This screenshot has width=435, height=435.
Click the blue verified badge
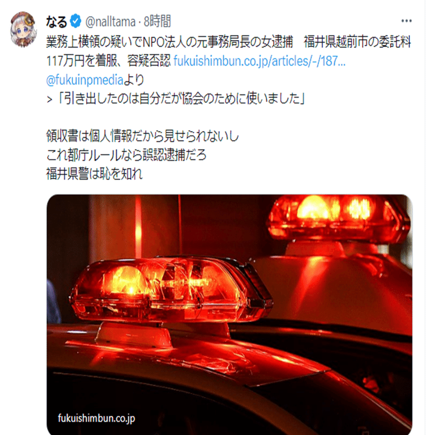coord(76,22)
